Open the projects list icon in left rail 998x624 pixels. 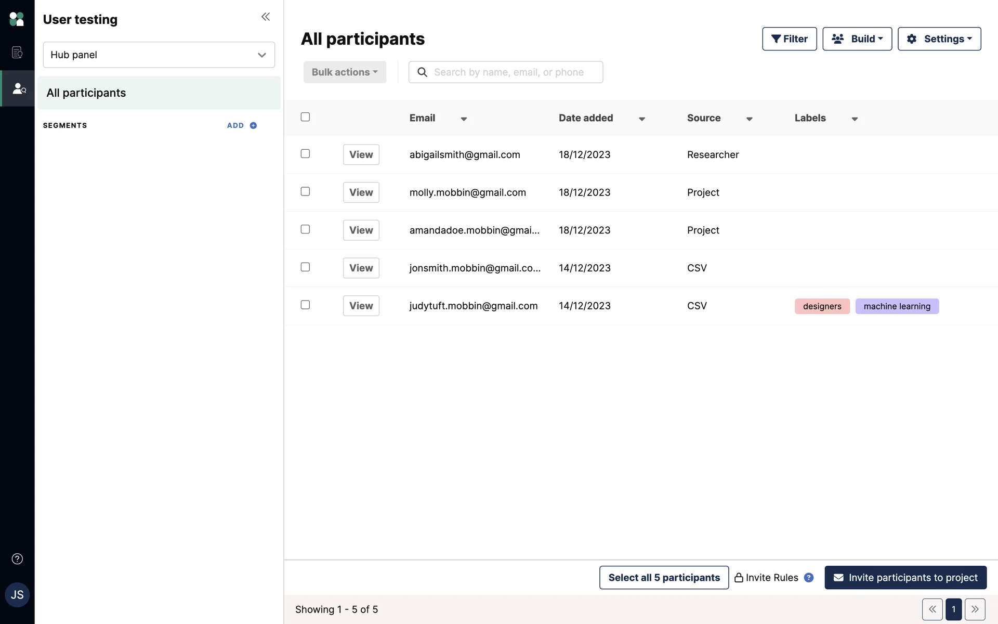coord(17,52)
